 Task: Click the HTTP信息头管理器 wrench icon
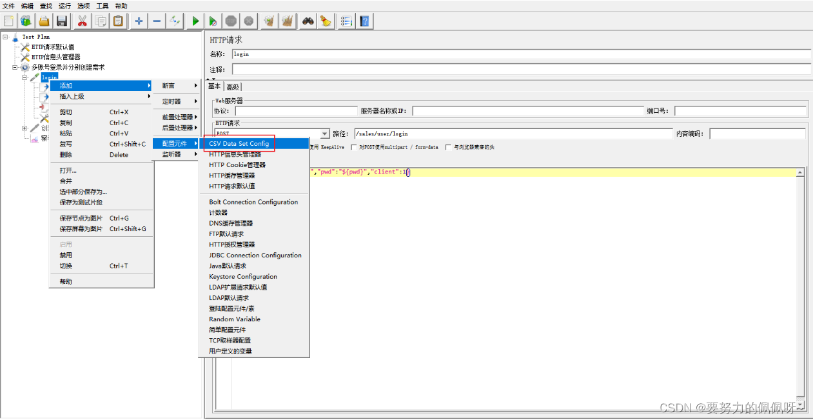point(25,57)
